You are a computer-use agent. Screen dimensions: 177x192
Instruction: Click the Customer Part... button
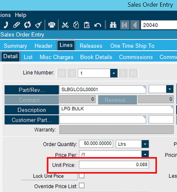point(32,120)
